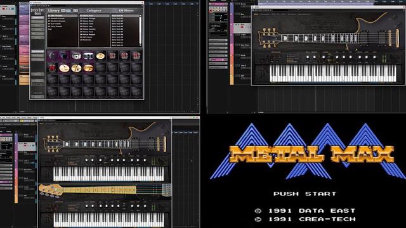Adjust leftmost knob on bottom-left electric guitar plugin

86,160
